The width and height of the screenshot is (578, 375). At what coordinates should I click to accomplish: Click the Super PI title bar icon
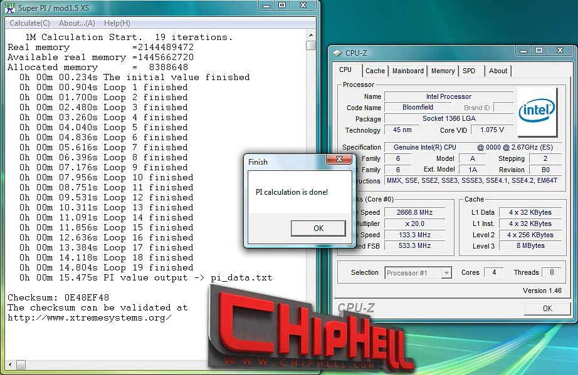coord(10,8)
